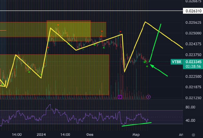Select the white horizontal line at 0.026310
Screen dimensions: 203x138
point(91,11)
